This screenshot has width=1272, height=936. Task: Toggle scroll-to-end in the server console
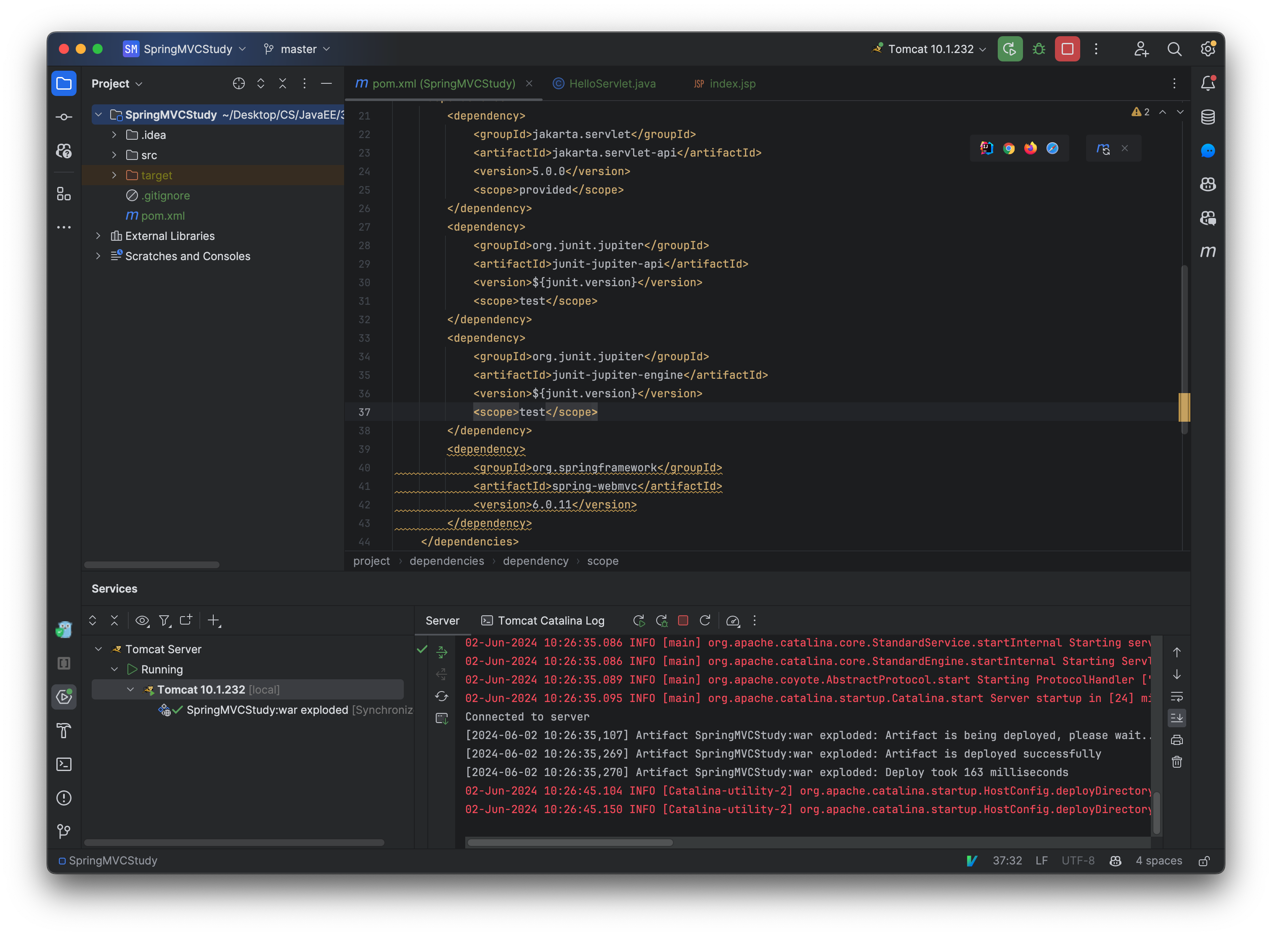1177,718
